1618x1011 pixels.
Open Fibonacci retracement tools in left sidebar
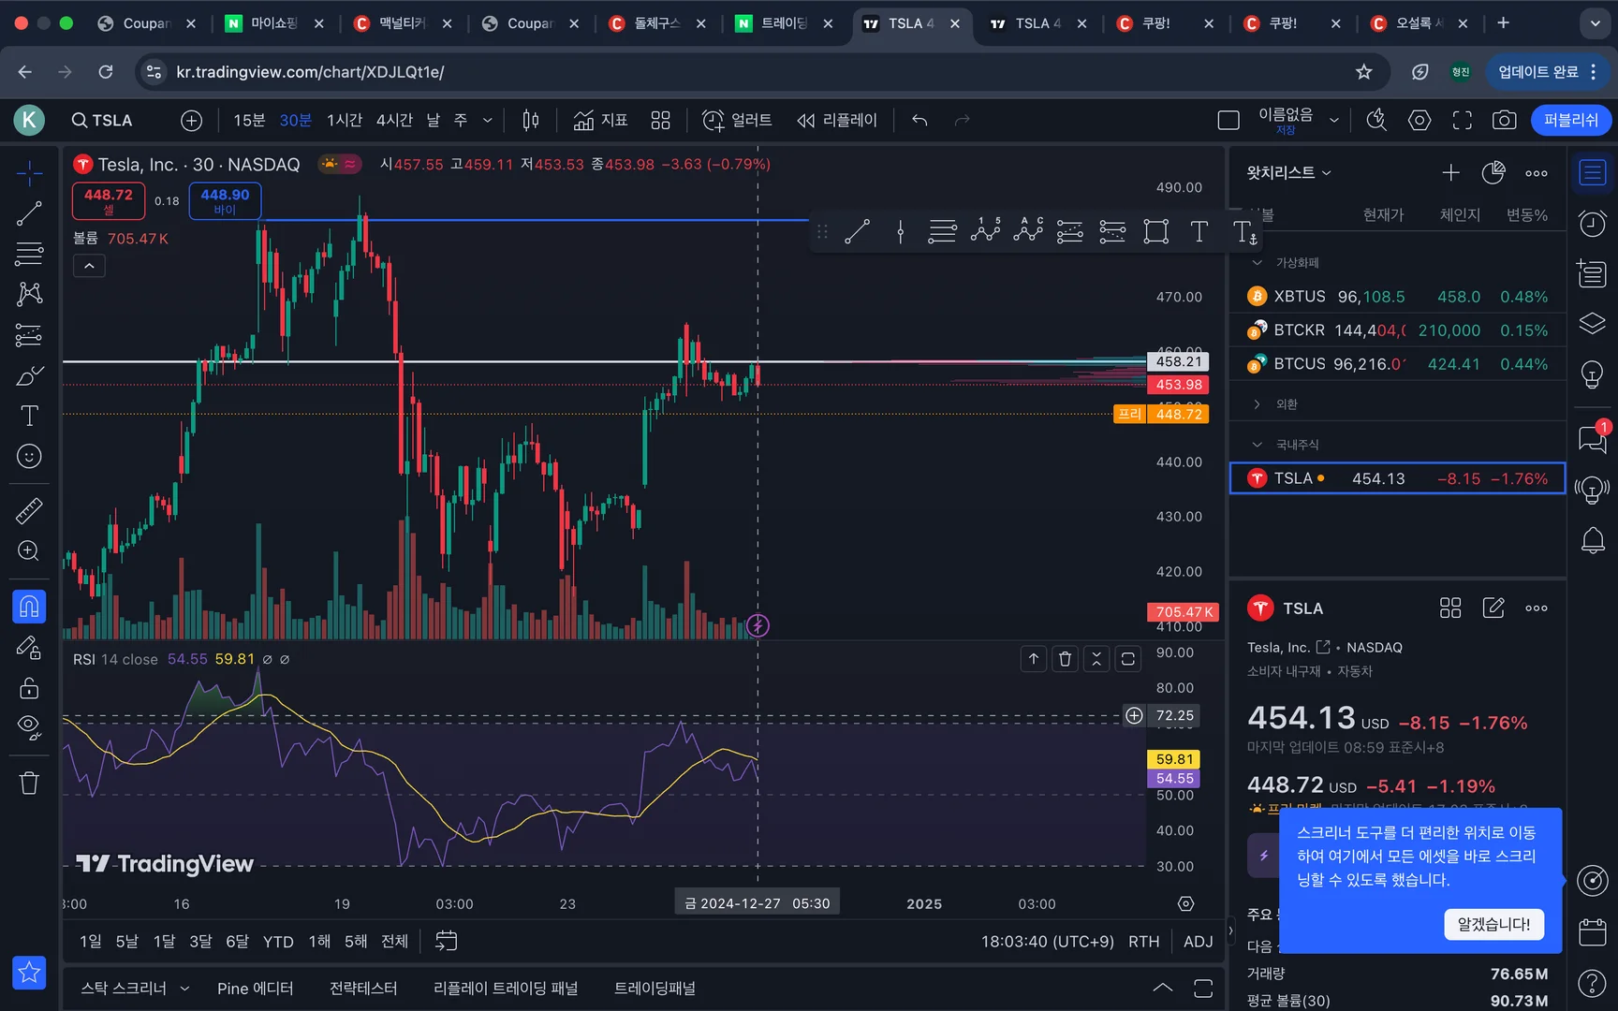click(29, 254)
